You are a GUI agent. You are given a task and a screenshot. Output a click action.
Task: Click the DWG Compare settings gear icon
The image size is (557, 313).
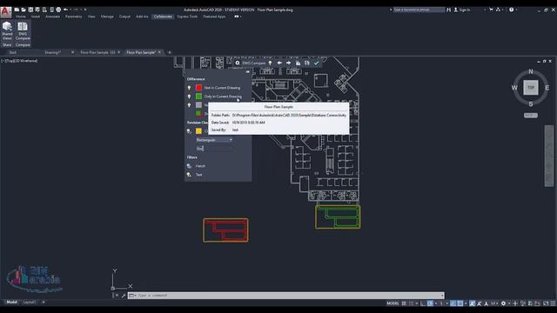click(x=238, y=63)
